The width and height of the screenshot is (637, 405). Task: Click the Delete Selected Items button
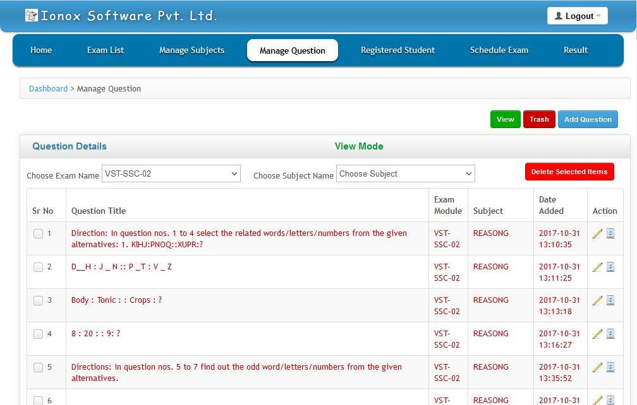(569, 171)
